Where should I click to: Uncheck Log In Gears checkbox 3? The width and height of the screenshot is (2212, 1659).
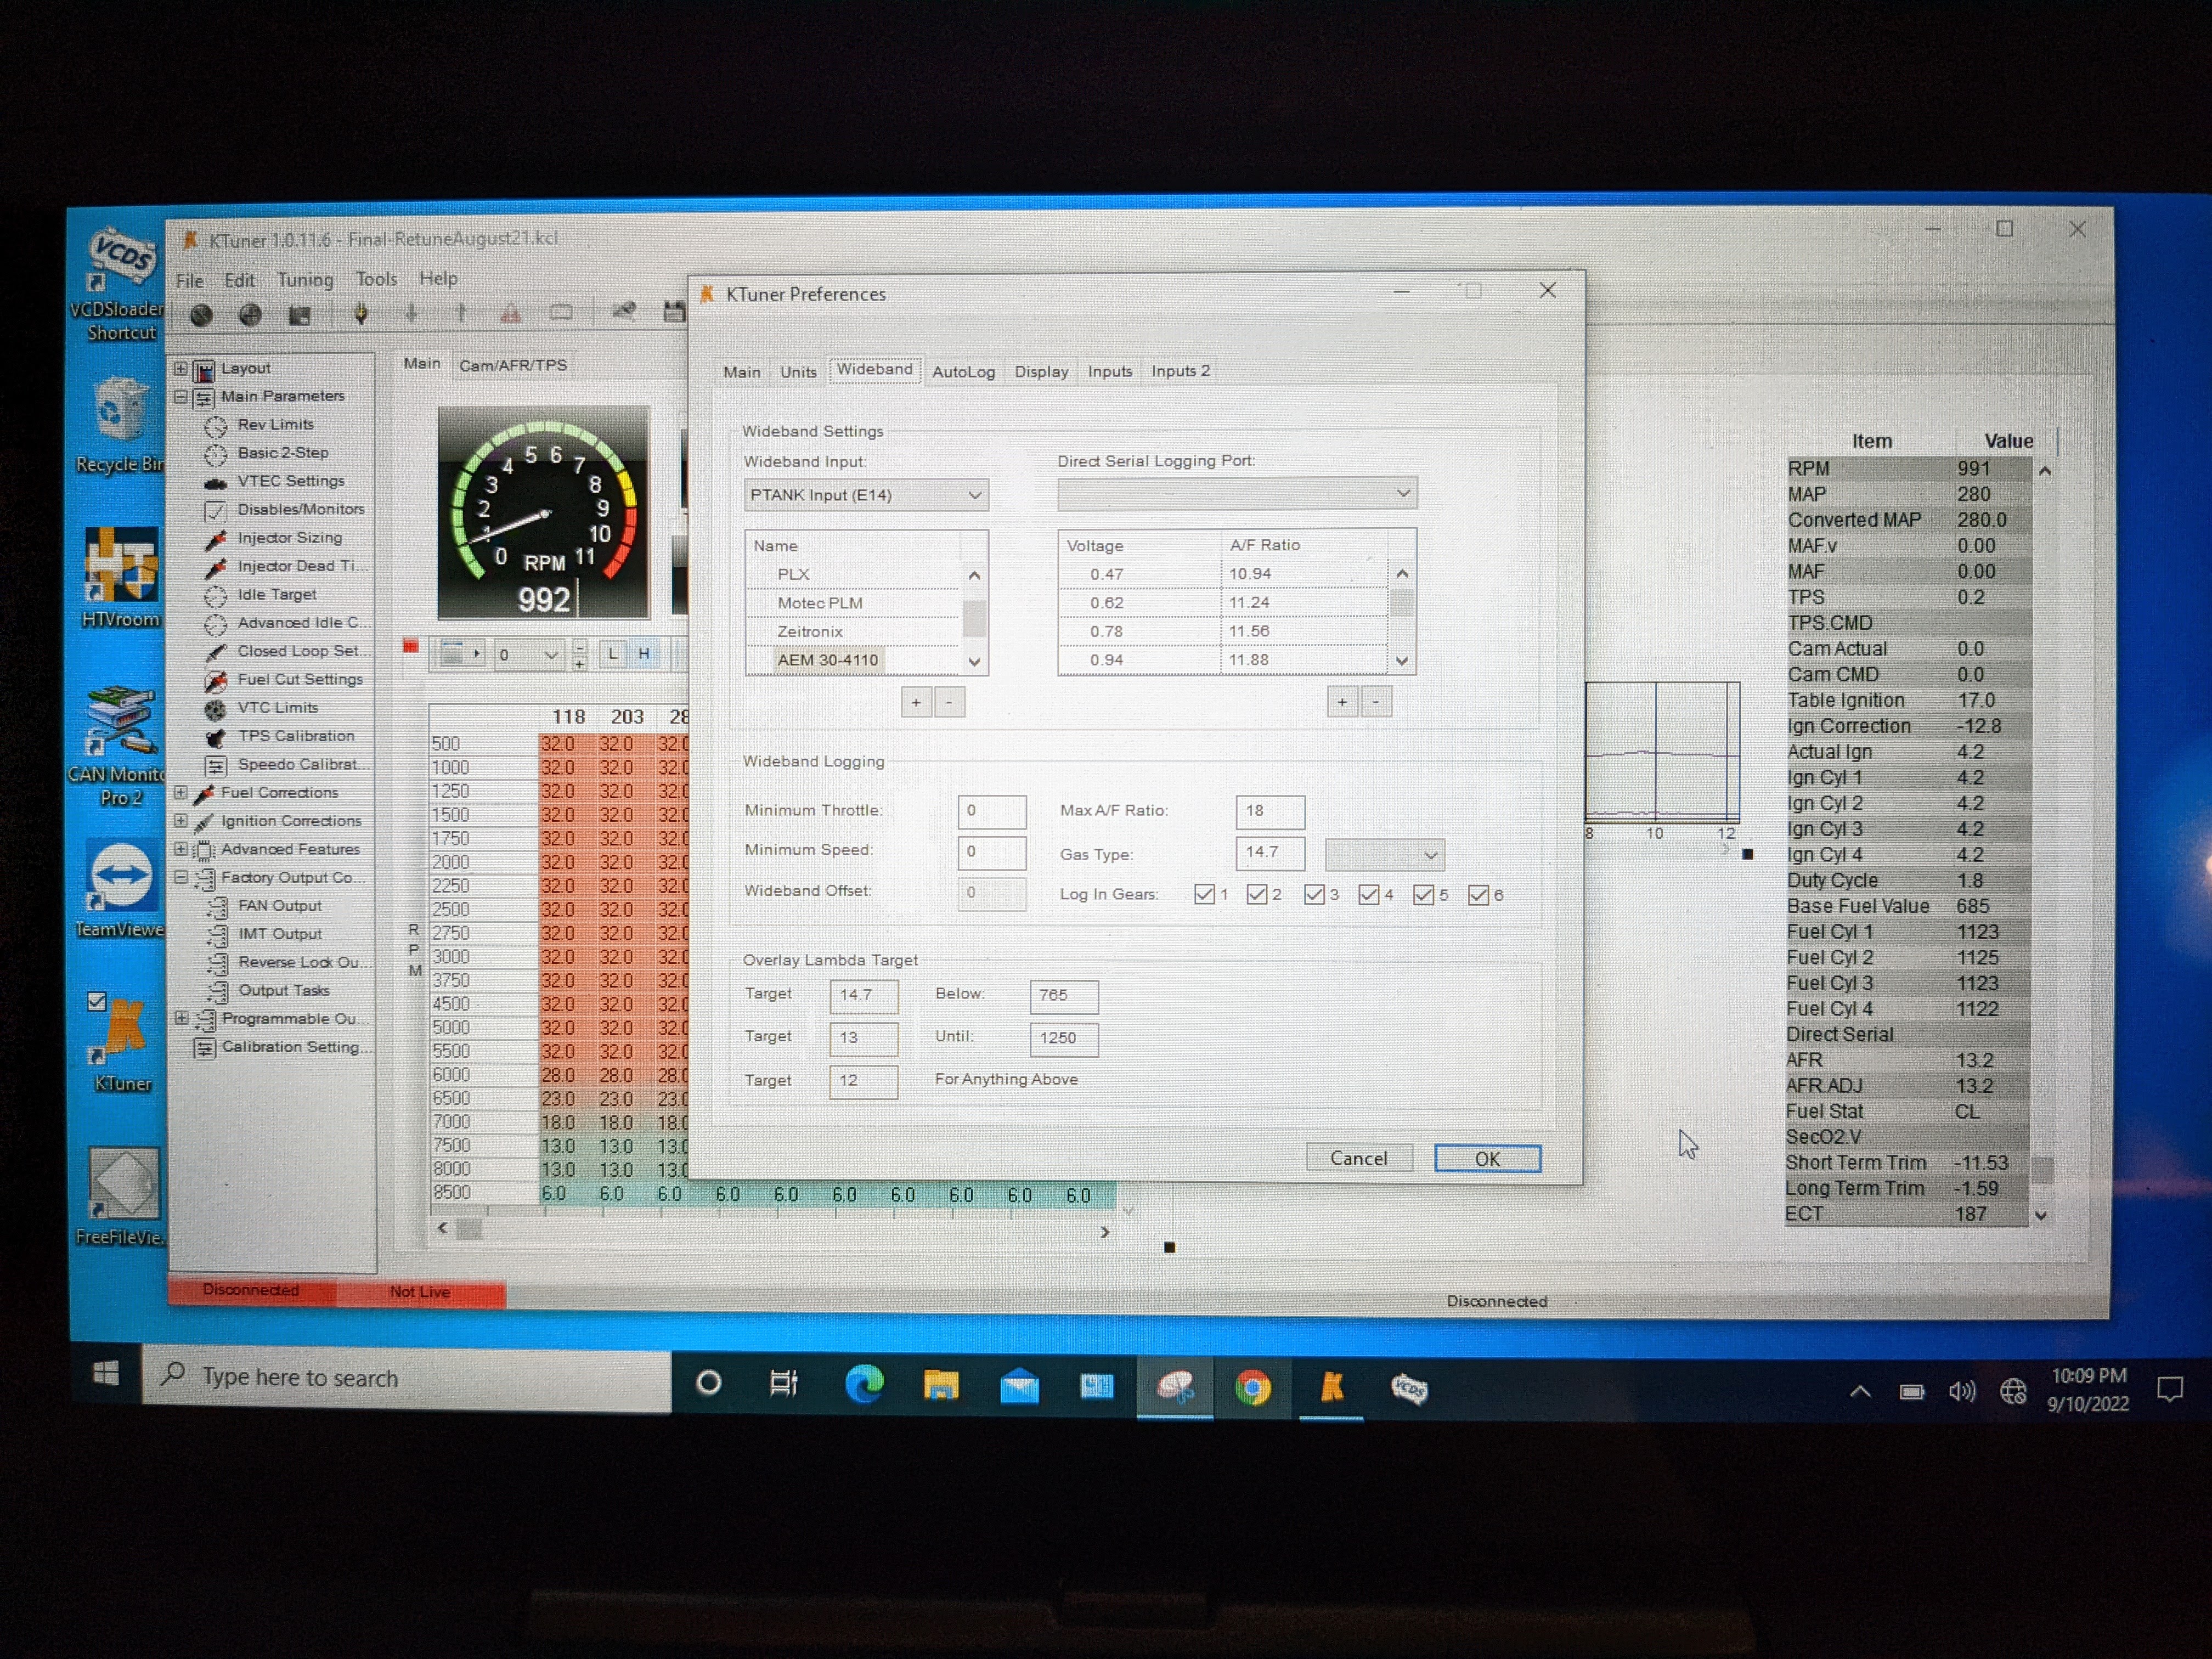click(x=1315, y=894)
